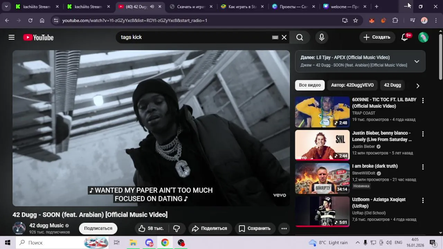443x249 pixels.
Task: Open the on-screen keyboard in search box
Action: 275,37
